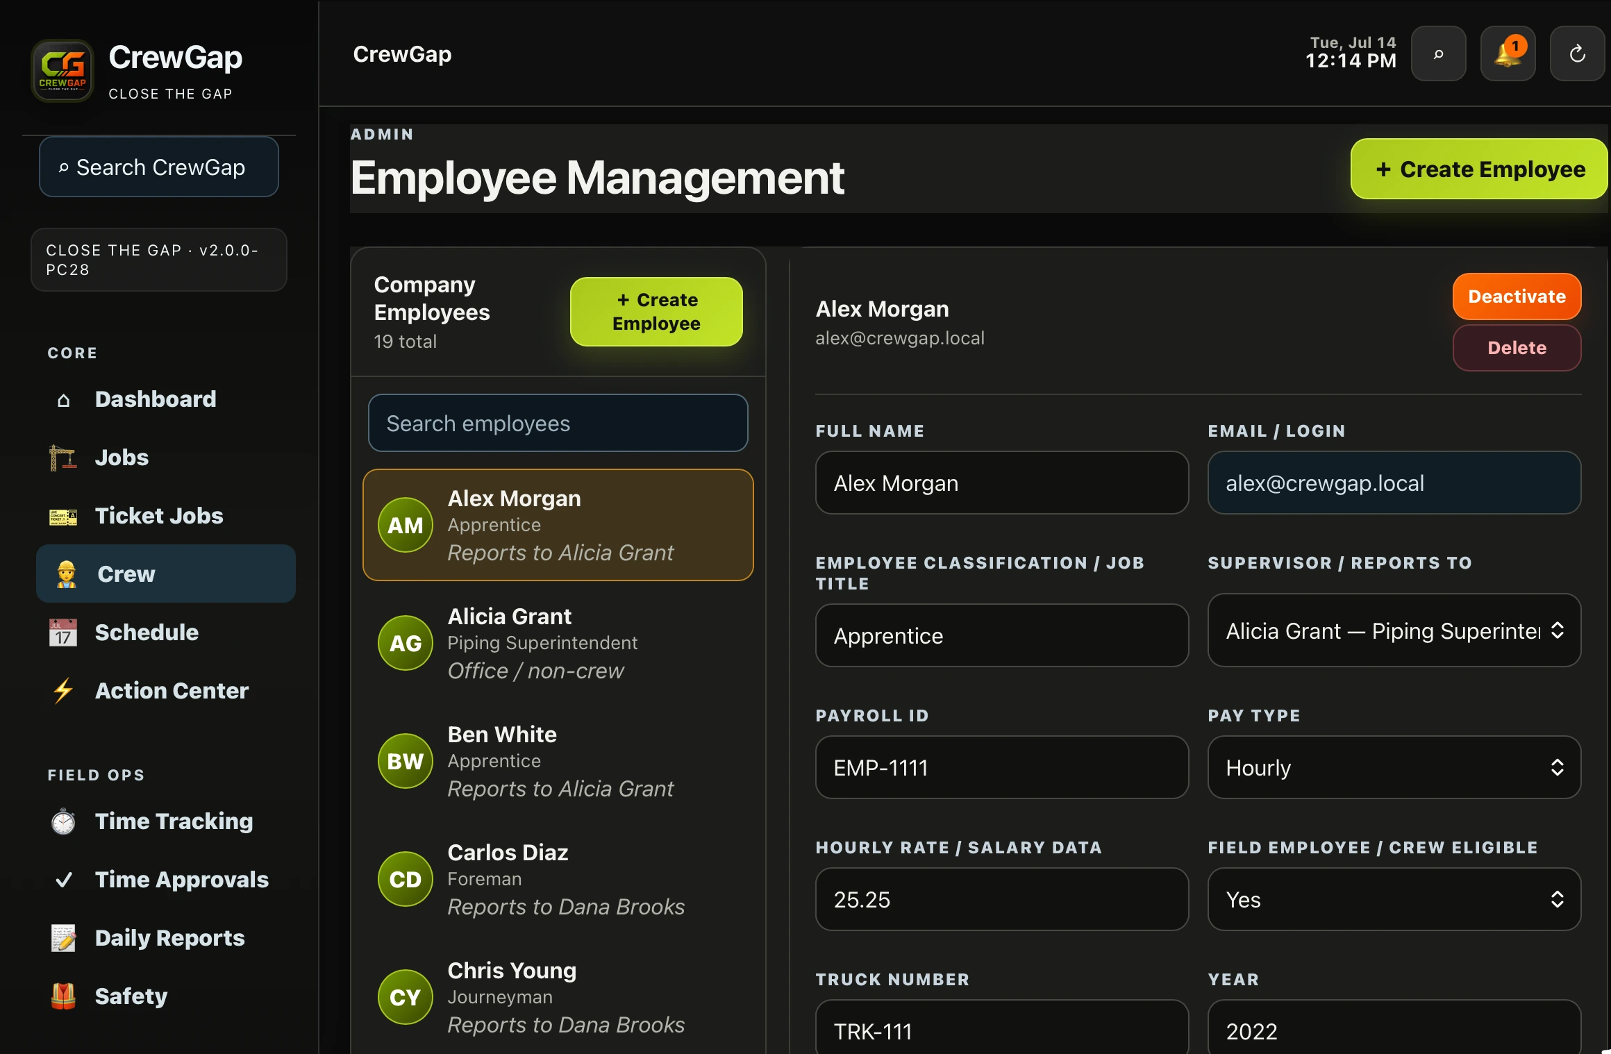Click the CrewGap logo icon
This screenshot has width=1611, height=1054.
[62, 71]
